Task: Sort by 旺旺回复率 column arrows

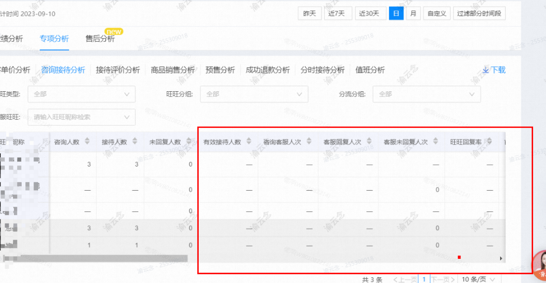Action: (489, 141)
